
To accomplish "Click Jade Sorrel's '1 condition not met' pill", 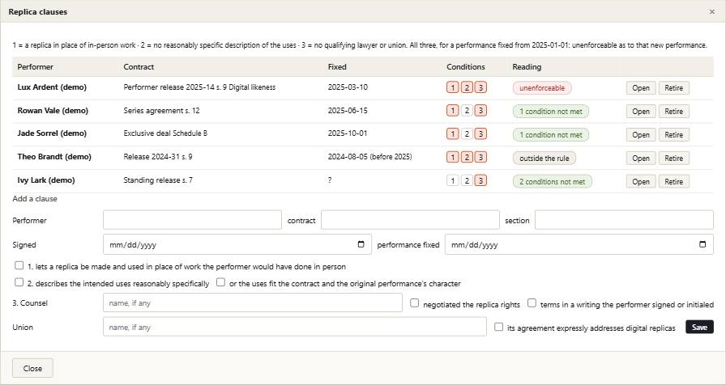I will tap(550, 135).
